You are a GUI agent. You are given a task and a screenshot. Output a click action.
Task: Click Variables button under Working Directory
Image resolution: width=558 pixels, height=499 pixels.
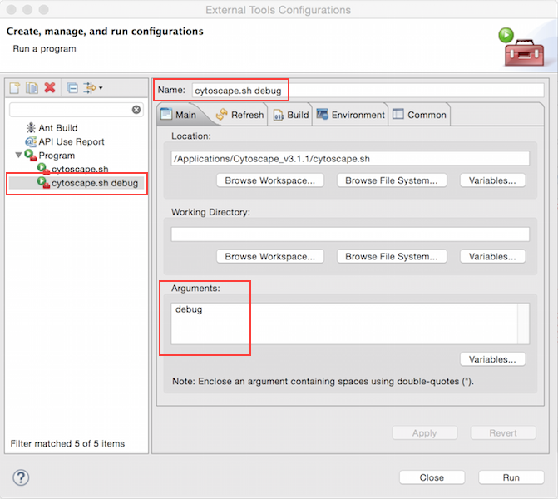[x=492, y=257]
